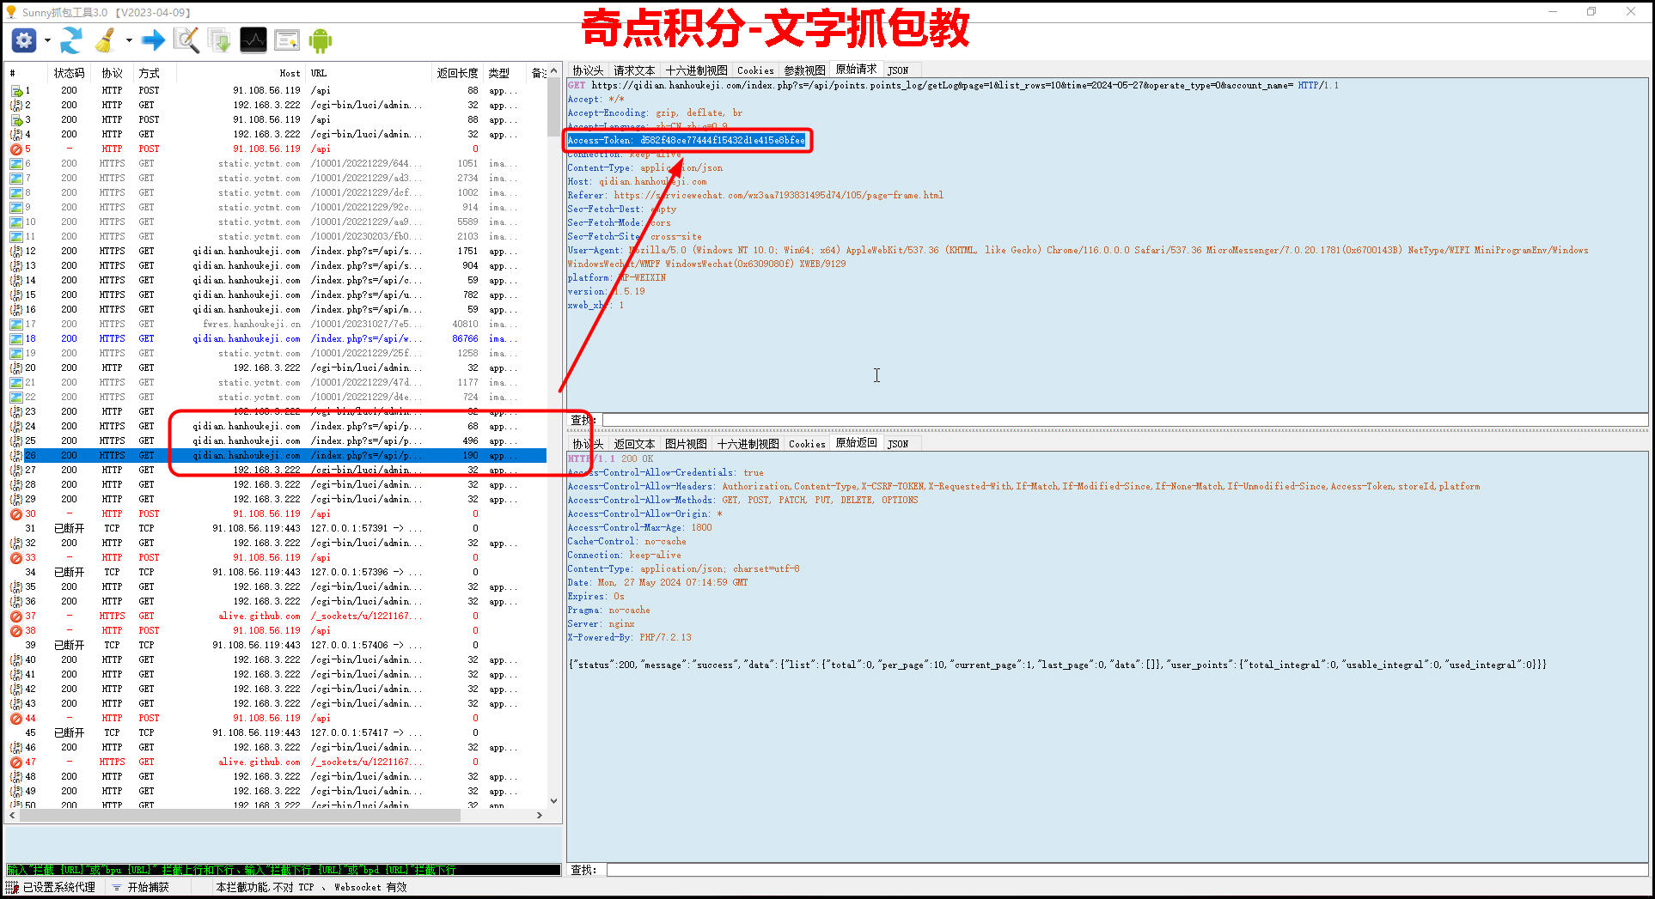Click the JSON icon on row 12
The width and height of the screenshot is (1655, 899).
tap(16, 252)
